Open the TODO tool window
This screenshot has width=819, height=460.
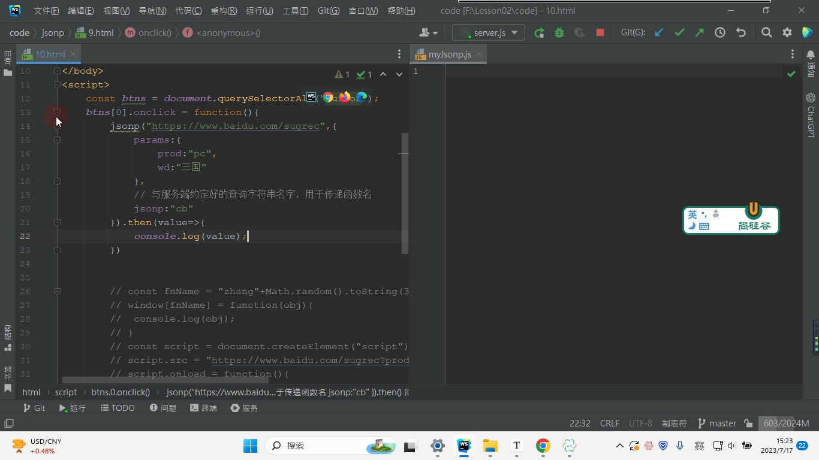pyautogui.click(x=118, y=408)
